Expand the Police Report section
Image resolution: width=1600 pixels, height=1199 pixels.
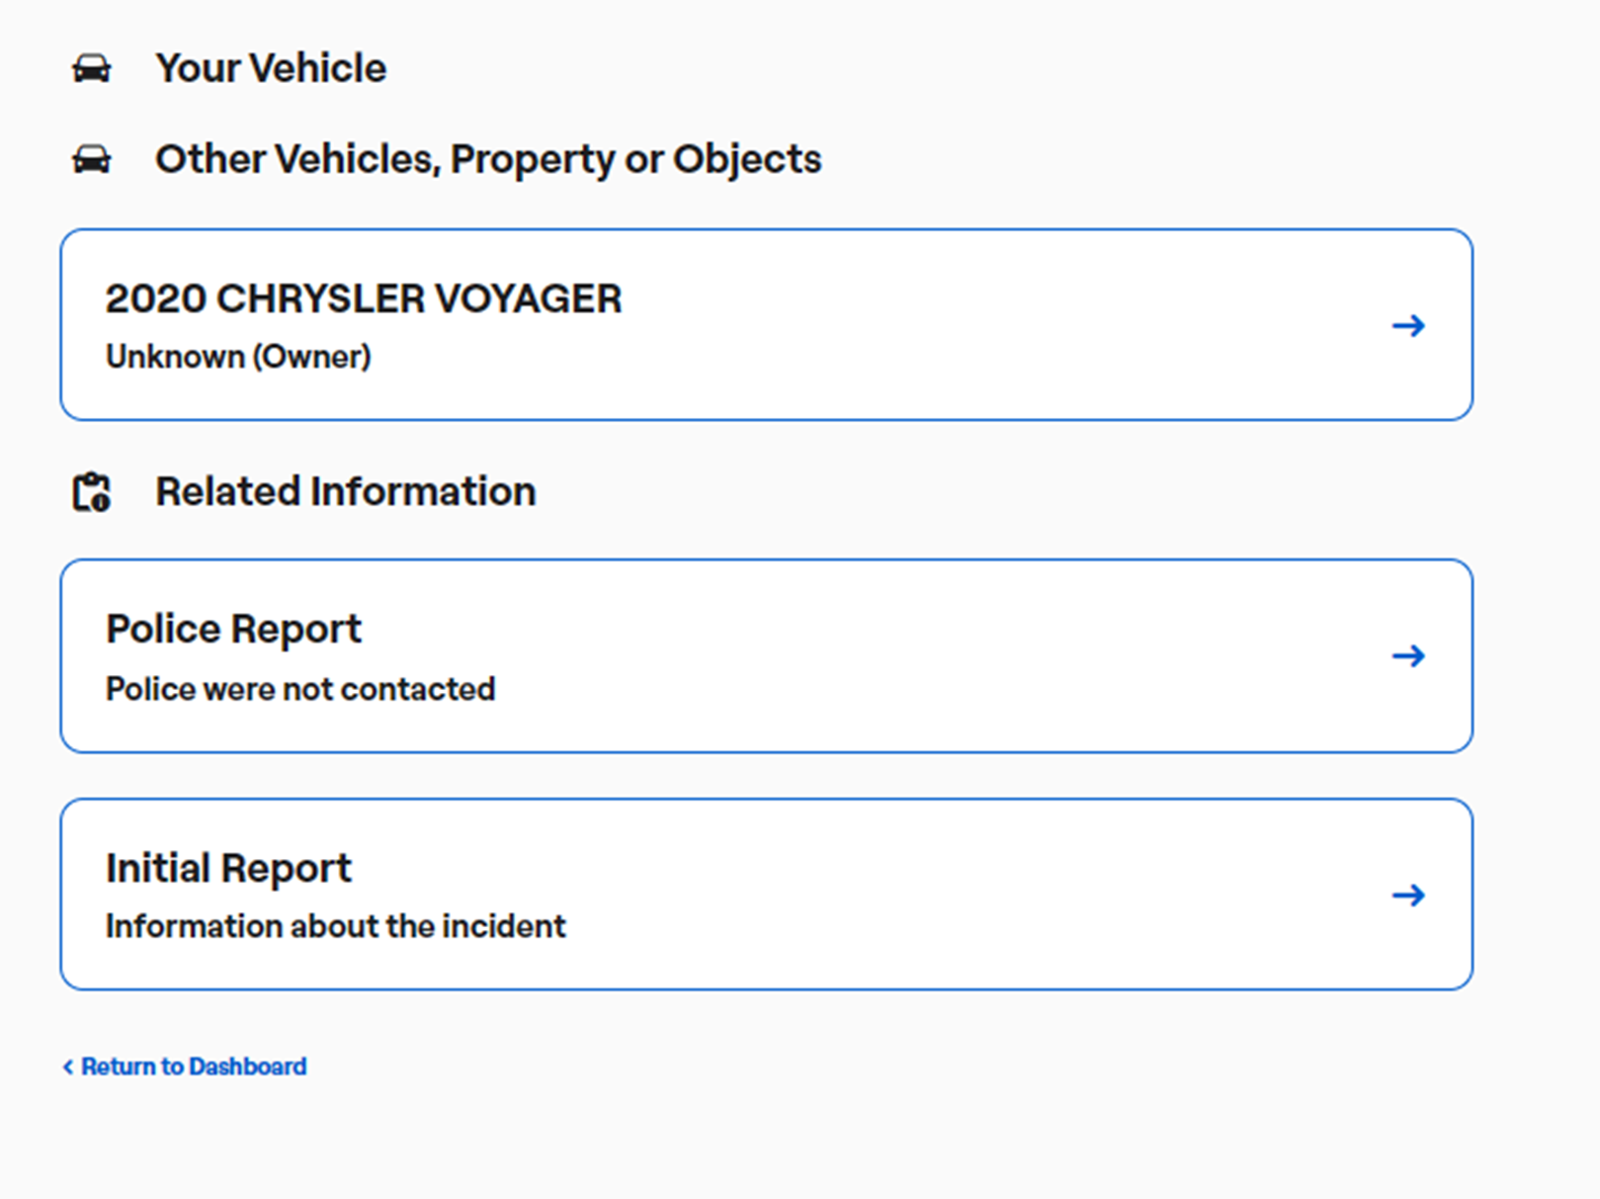coord(766,654)
